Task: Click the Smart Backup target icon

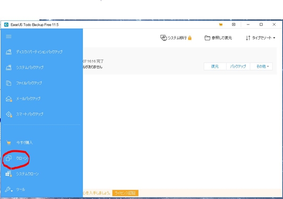Action: coord(8,114)
